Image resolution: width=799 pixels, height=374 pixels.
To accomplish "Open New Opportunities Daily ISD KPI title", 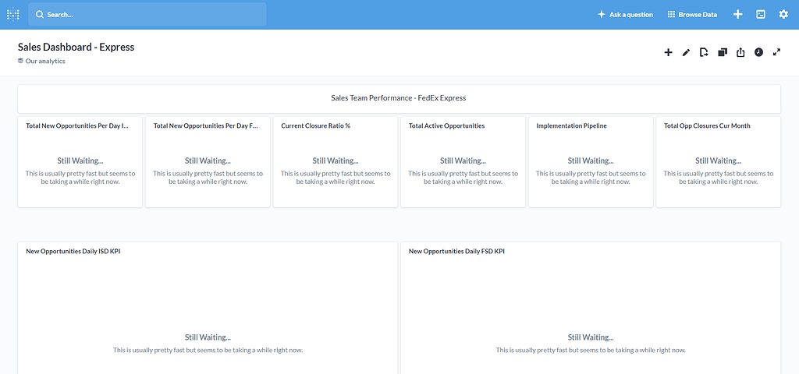I will click(x=73, y=252).
